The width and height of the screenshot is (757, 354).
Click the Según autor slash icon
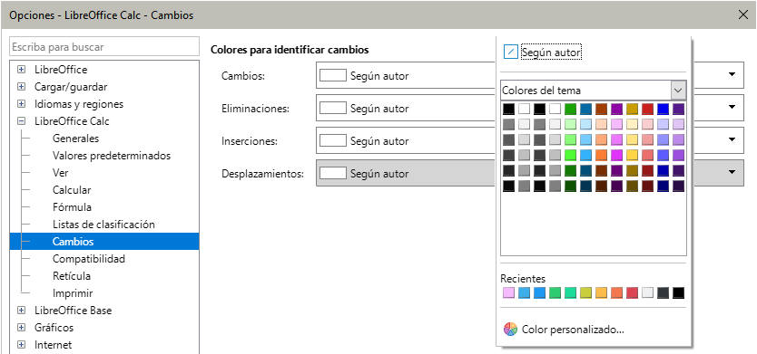coord(511,52)
